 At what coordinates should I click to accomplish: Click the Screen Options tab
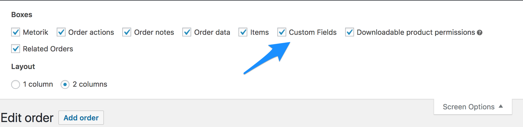(469, 107)
